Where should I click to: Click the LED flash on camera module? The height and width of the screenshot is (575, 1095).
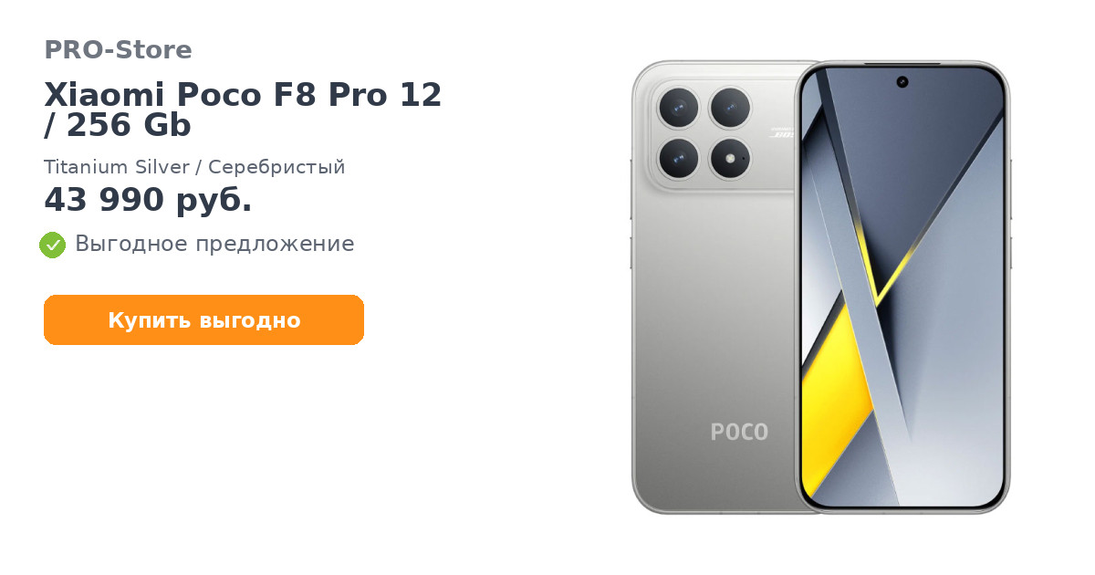(729, 159)
